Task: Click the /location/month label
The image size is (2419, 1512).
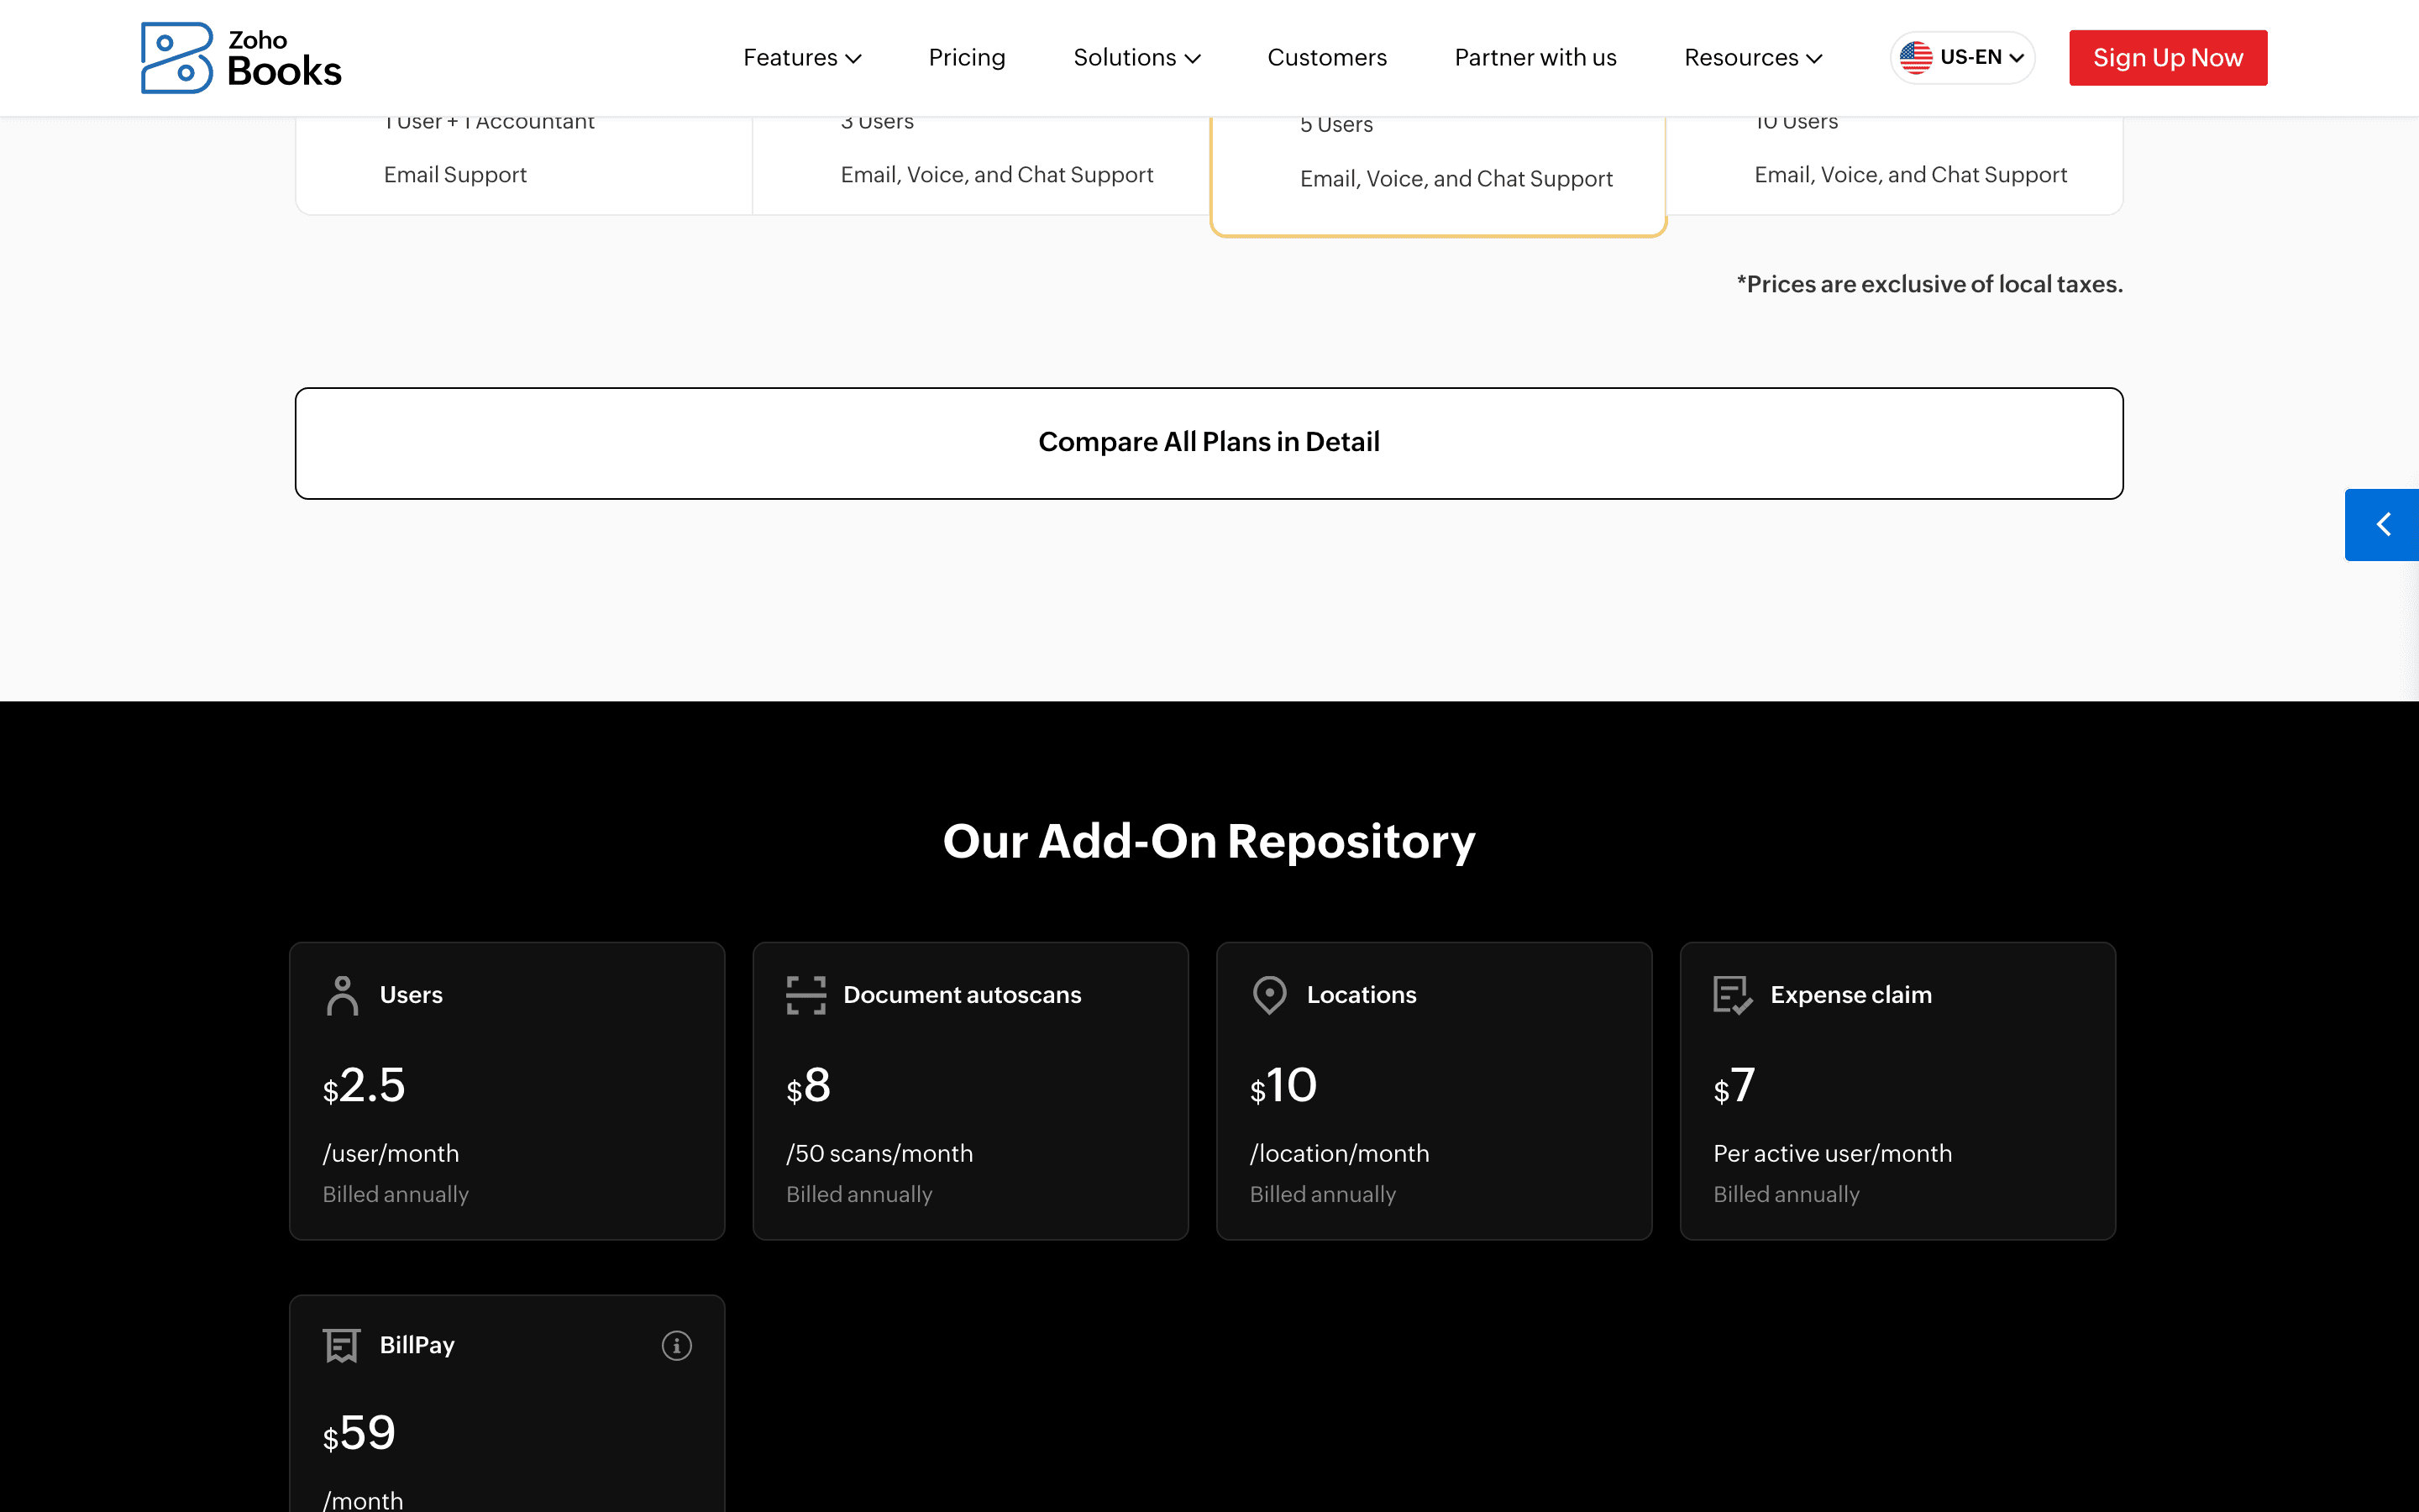Action: pyautogui.click(x=1340, y=1153)
